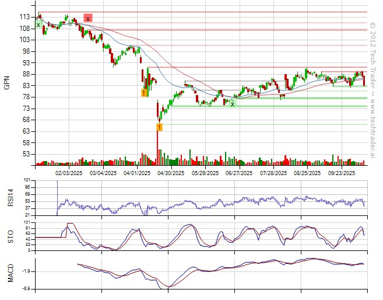
Task: Click the MACD low point in April
Action: click(x=169, y=287)
